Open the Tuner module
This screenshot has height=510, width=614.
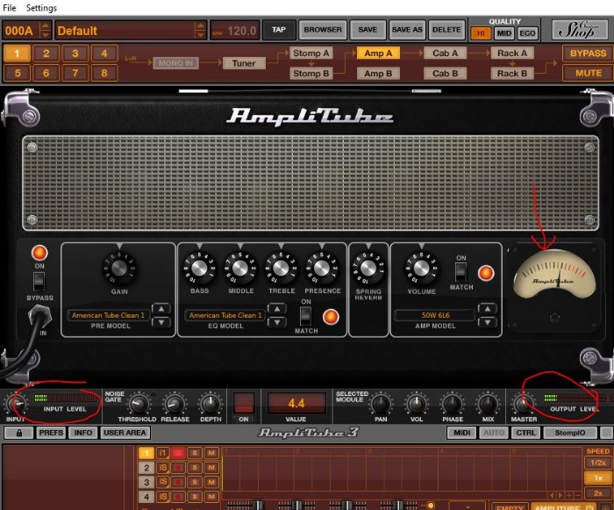[x=244, y=63]
